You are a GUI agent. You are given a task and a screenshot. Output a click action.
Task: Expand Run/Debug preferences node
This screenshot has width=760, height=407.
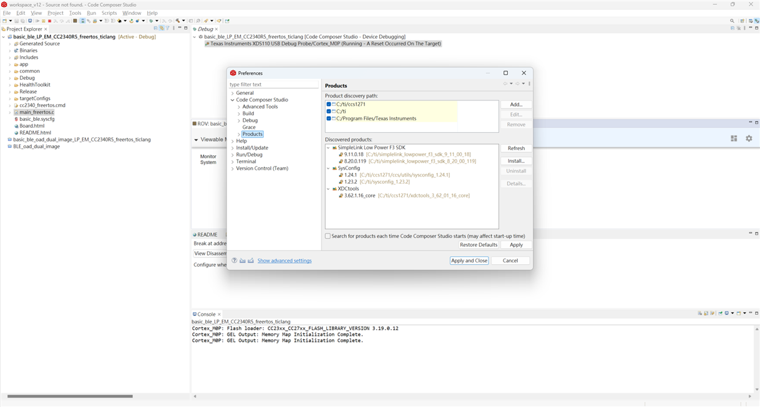[x=232, y=155]
